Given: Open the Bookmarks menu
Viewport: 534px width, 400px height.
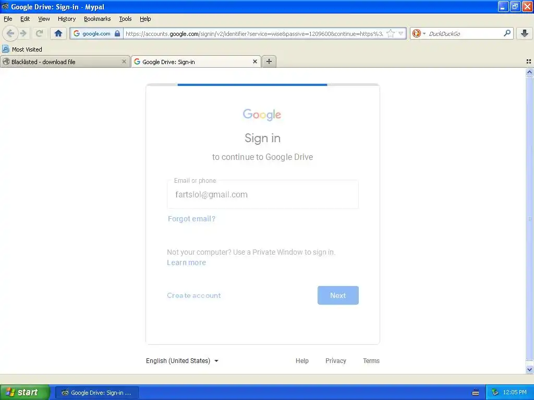Looking at the screenshot, I should [98, 19].
